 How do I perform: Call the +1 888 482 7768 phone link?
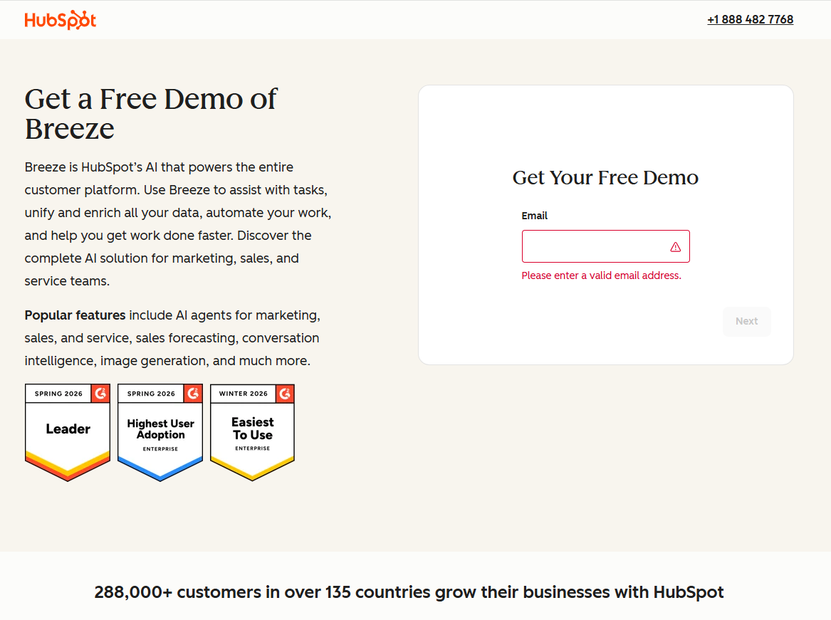point(750,20)
